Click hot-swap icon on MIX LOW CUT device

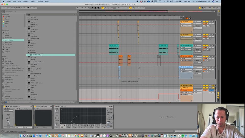(x=110, y=106)
